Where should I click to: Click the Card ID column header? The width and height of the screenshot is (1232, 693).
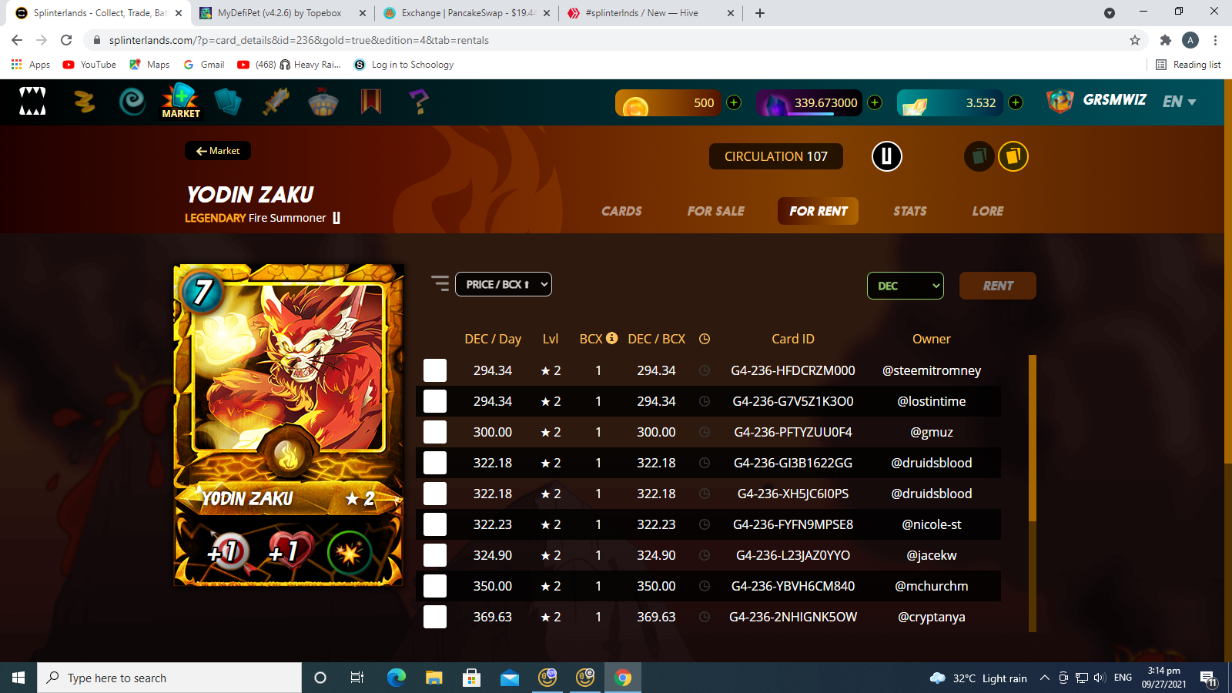click(x=793, y=339)
